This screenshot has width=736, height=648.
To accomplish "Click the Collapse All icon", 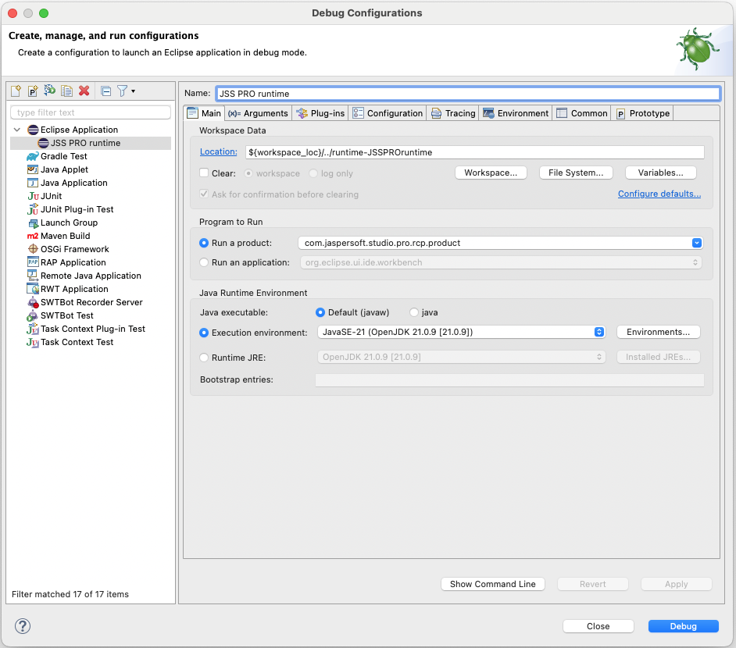I will pos(106,91).
